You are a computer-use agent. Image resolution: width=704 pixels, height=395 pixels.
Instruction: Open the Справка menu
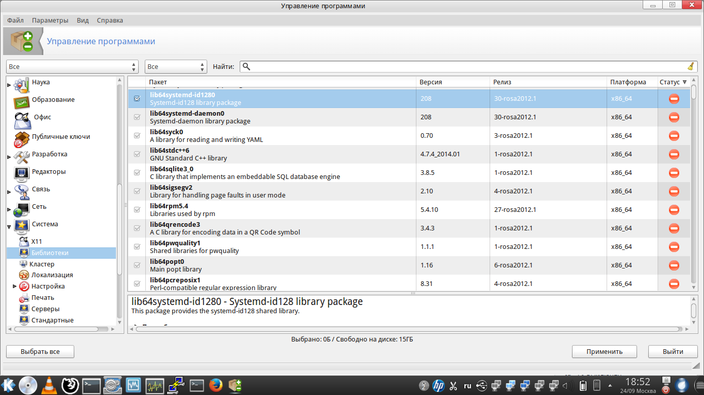point(110,21)
